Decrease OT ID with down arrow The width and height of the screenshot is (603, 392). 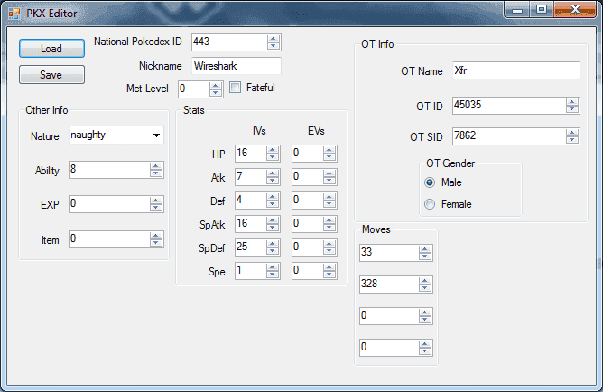tap(572, 109)
